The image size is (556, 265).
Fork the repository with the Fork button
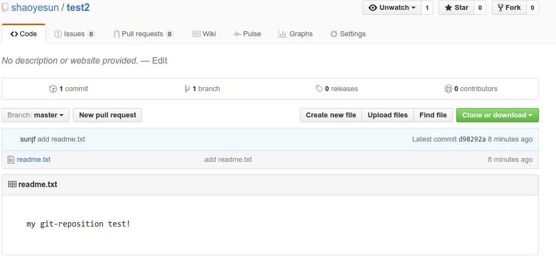(509, 8)
